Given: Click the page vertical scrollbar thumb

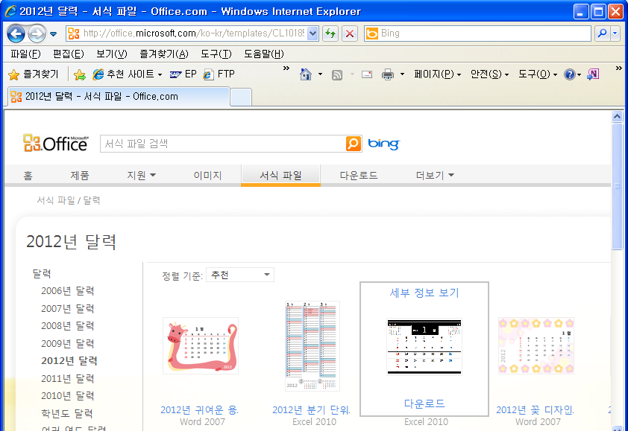Looking at the screenshot, I should click(x=618, y=186).
